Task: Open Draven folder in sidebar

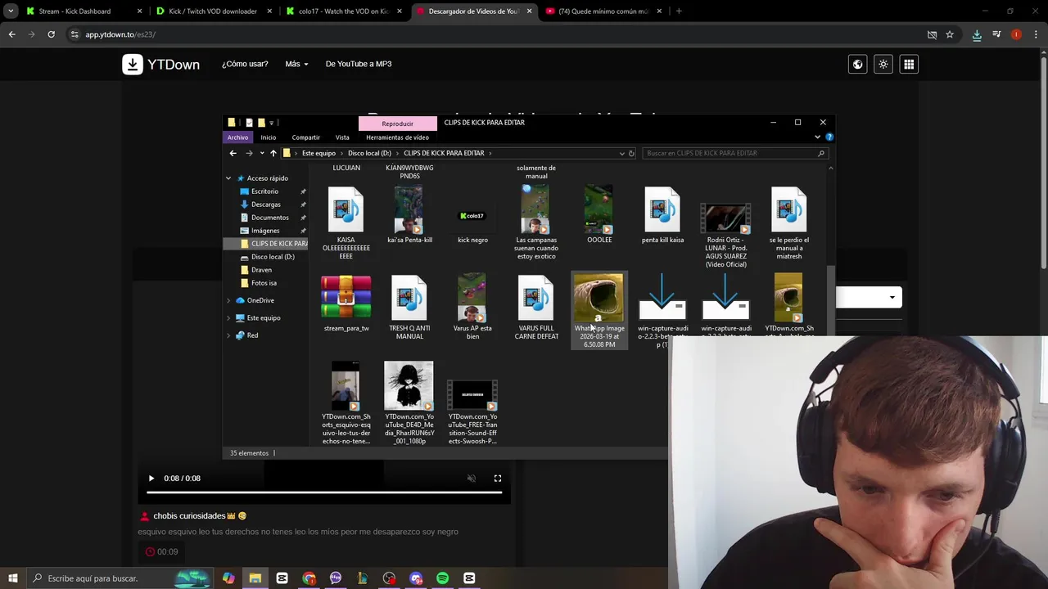Action: (x=261, y=270)
